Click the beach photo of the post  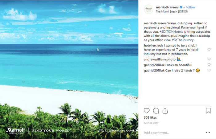click(x=69, y=69)
